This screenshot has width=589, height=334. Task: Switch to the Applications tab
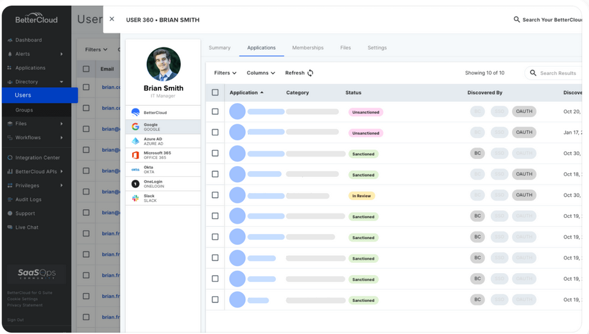[x=261, y=47]
